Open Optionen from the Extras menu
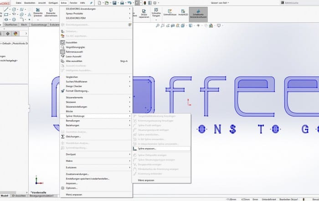The height and width of the screenshot is (201, 319). tap(96, 188)
